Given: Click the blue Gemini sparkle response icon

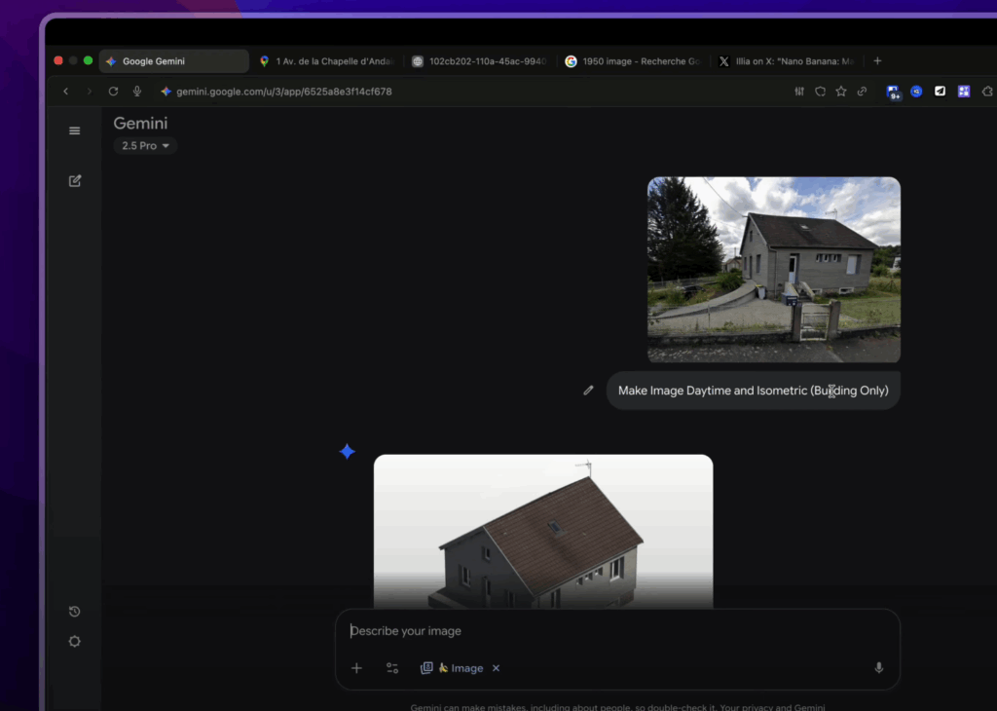Looking at the screenshot, I should pyautogui.click(x=347, y=451).
